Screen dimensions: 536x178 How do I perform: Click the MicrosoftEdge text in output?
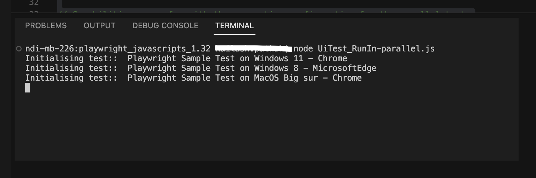coord(344,68)
